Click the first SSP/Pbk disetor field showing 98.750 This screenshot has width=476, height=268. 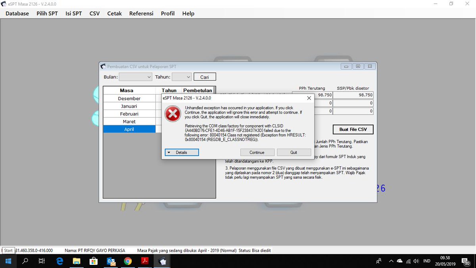pyautogui.click(x=353, y=95)
